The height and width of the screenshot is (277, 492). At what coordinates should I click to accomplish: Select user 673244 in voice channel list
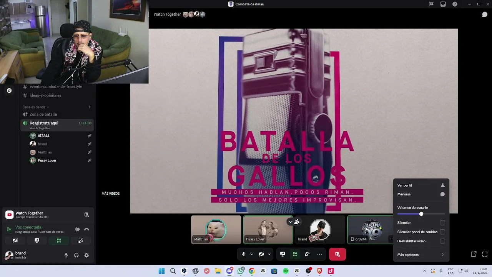tap(61, 136)
